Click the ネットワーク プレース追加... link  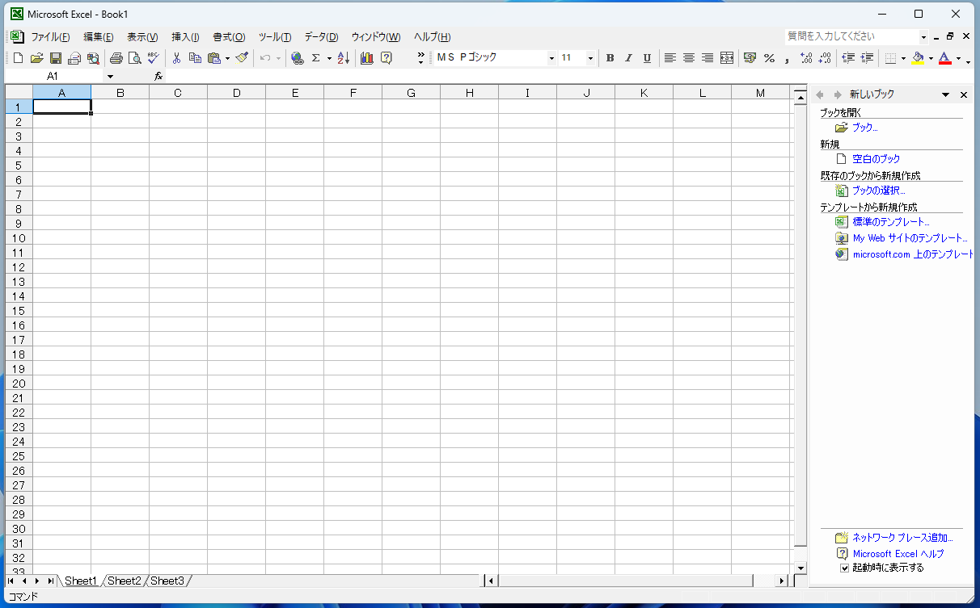[x=902, y=537]
